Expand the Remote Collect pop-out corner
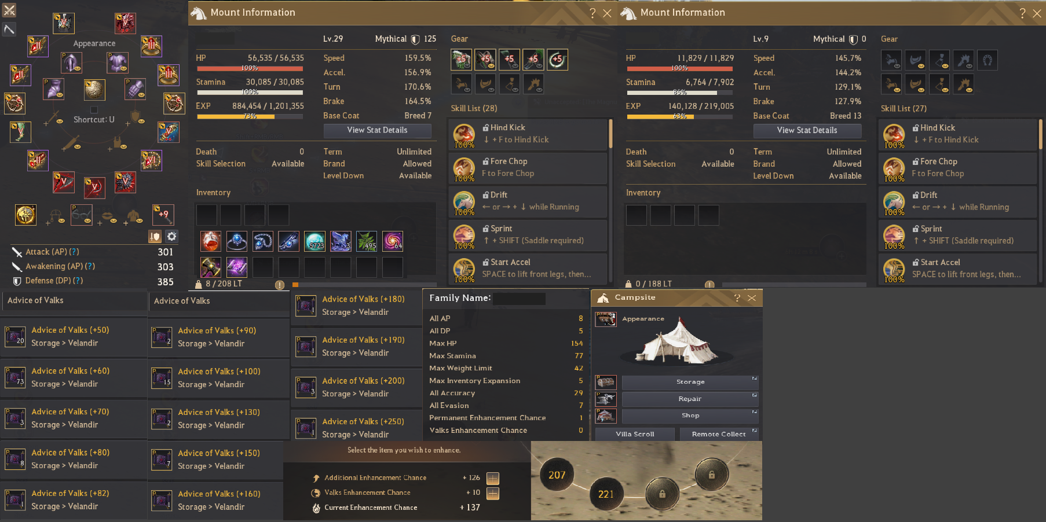This screenshot has height=522, width=1046. click(755, 431)
